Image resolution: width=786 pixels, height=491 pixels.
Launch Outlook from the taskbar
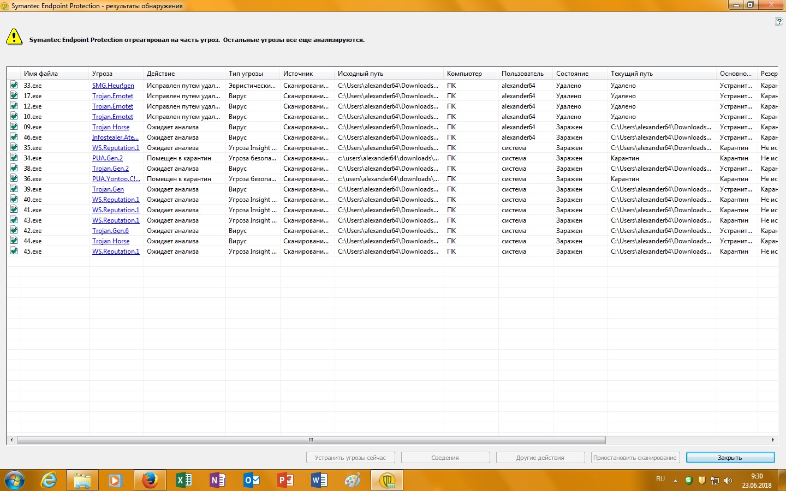coord(251,480)
